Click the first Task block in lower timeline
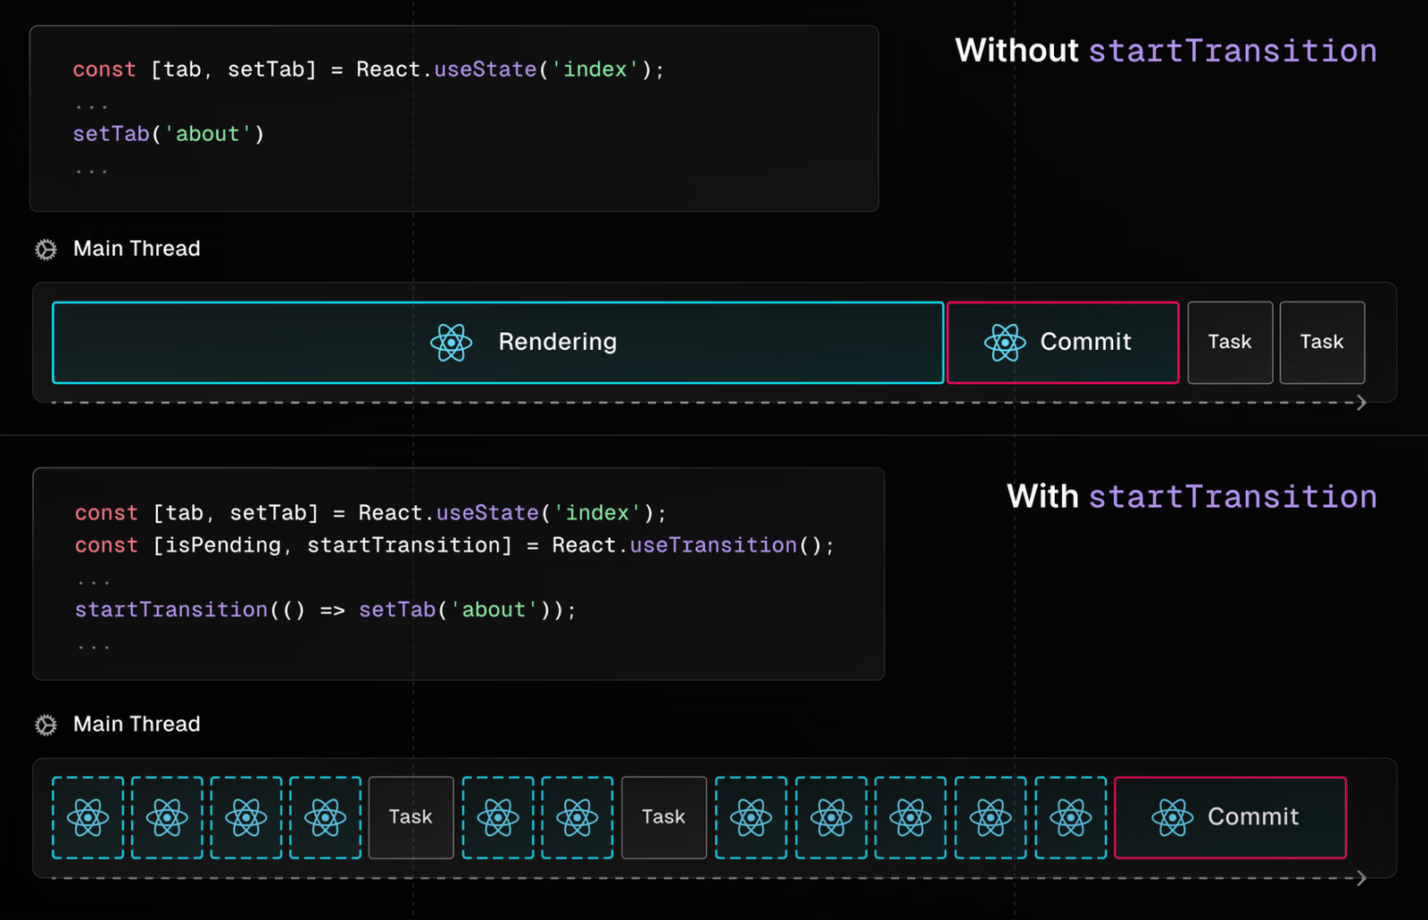This screenshot has width=1428, height=920. pos(411,817)
